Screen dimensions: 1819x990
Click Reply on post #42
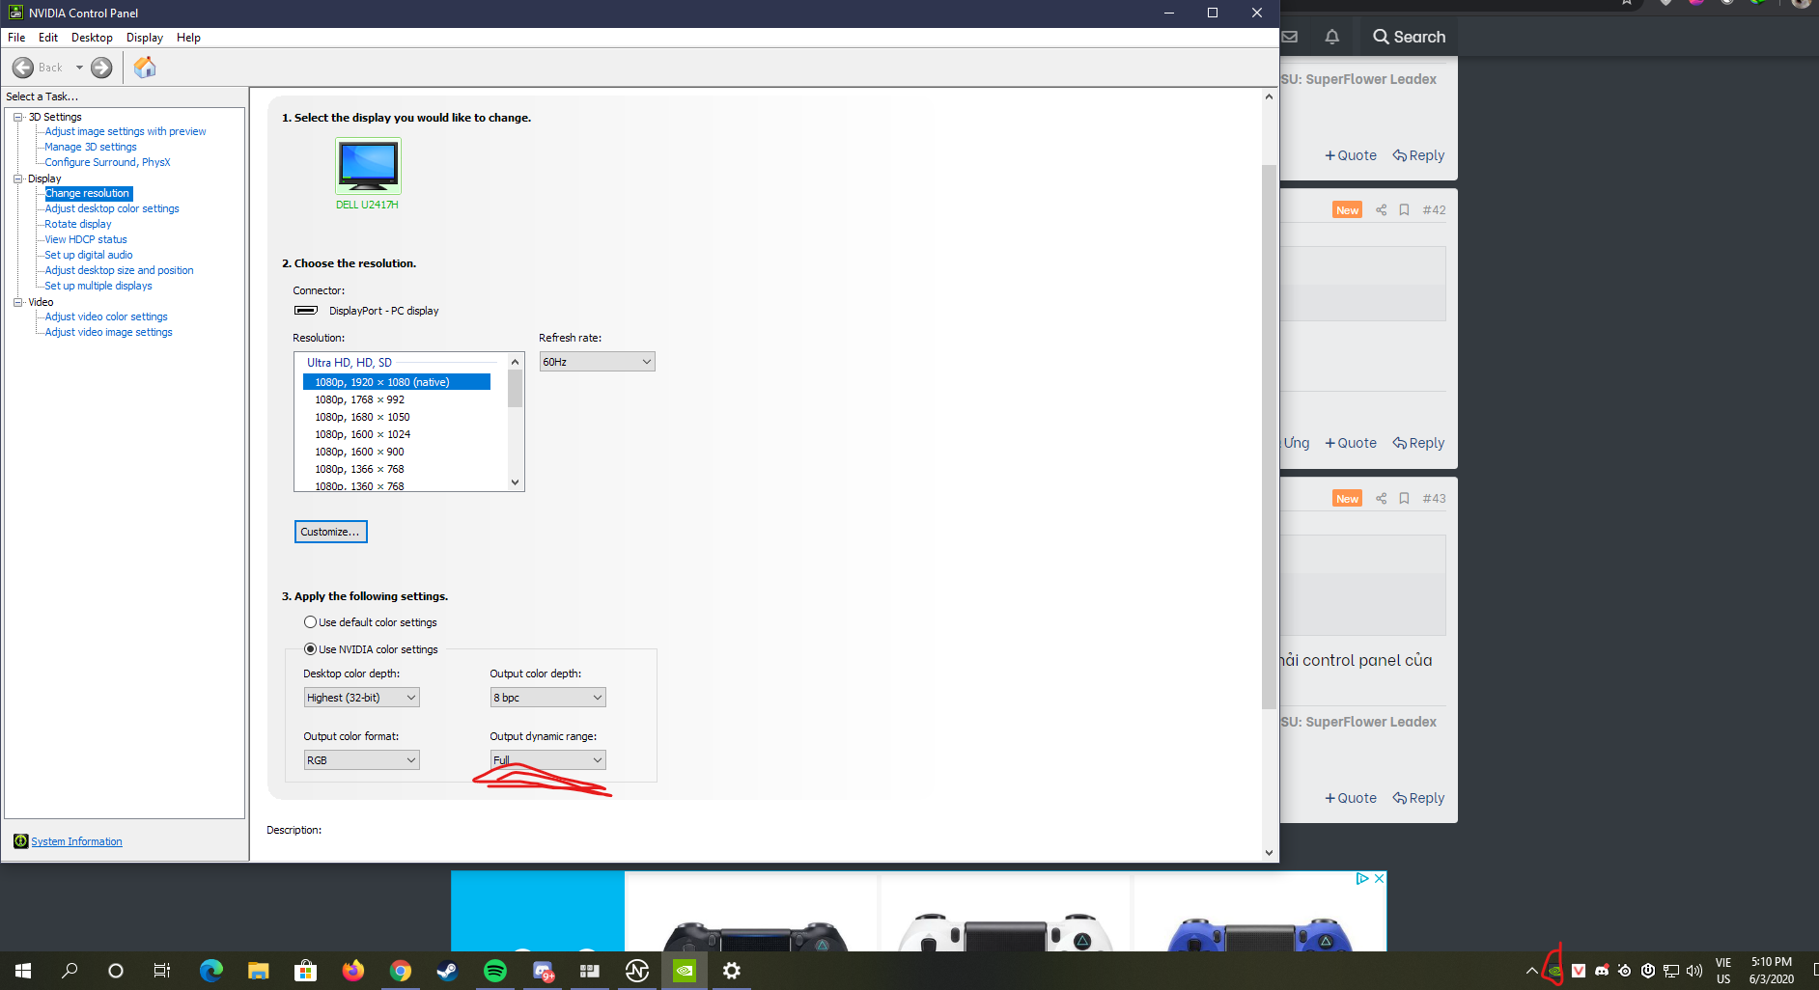tap(1418, 443)
